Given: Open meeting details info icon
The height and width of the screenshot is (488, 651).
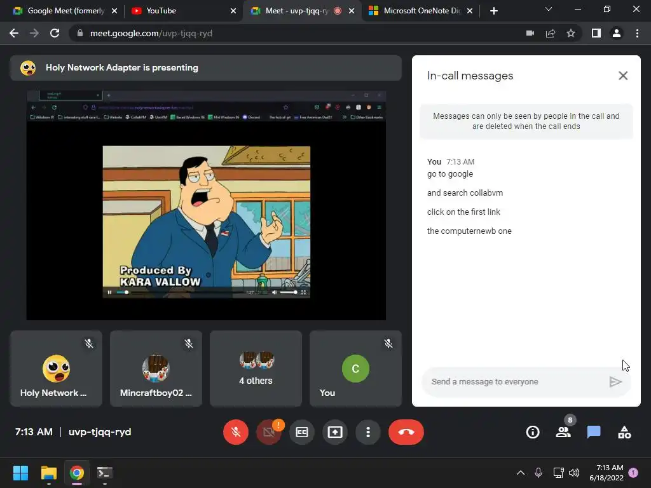Looking at the screenshot, I should [x=533, y=432].
